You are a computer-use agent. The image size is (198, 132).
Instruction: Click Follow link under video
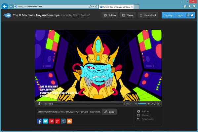coord(143,111)
